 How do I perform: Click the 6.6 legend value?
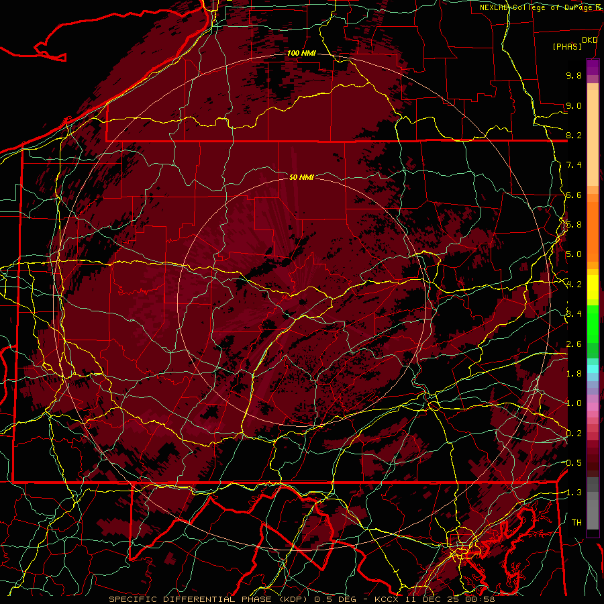point(574,195)
